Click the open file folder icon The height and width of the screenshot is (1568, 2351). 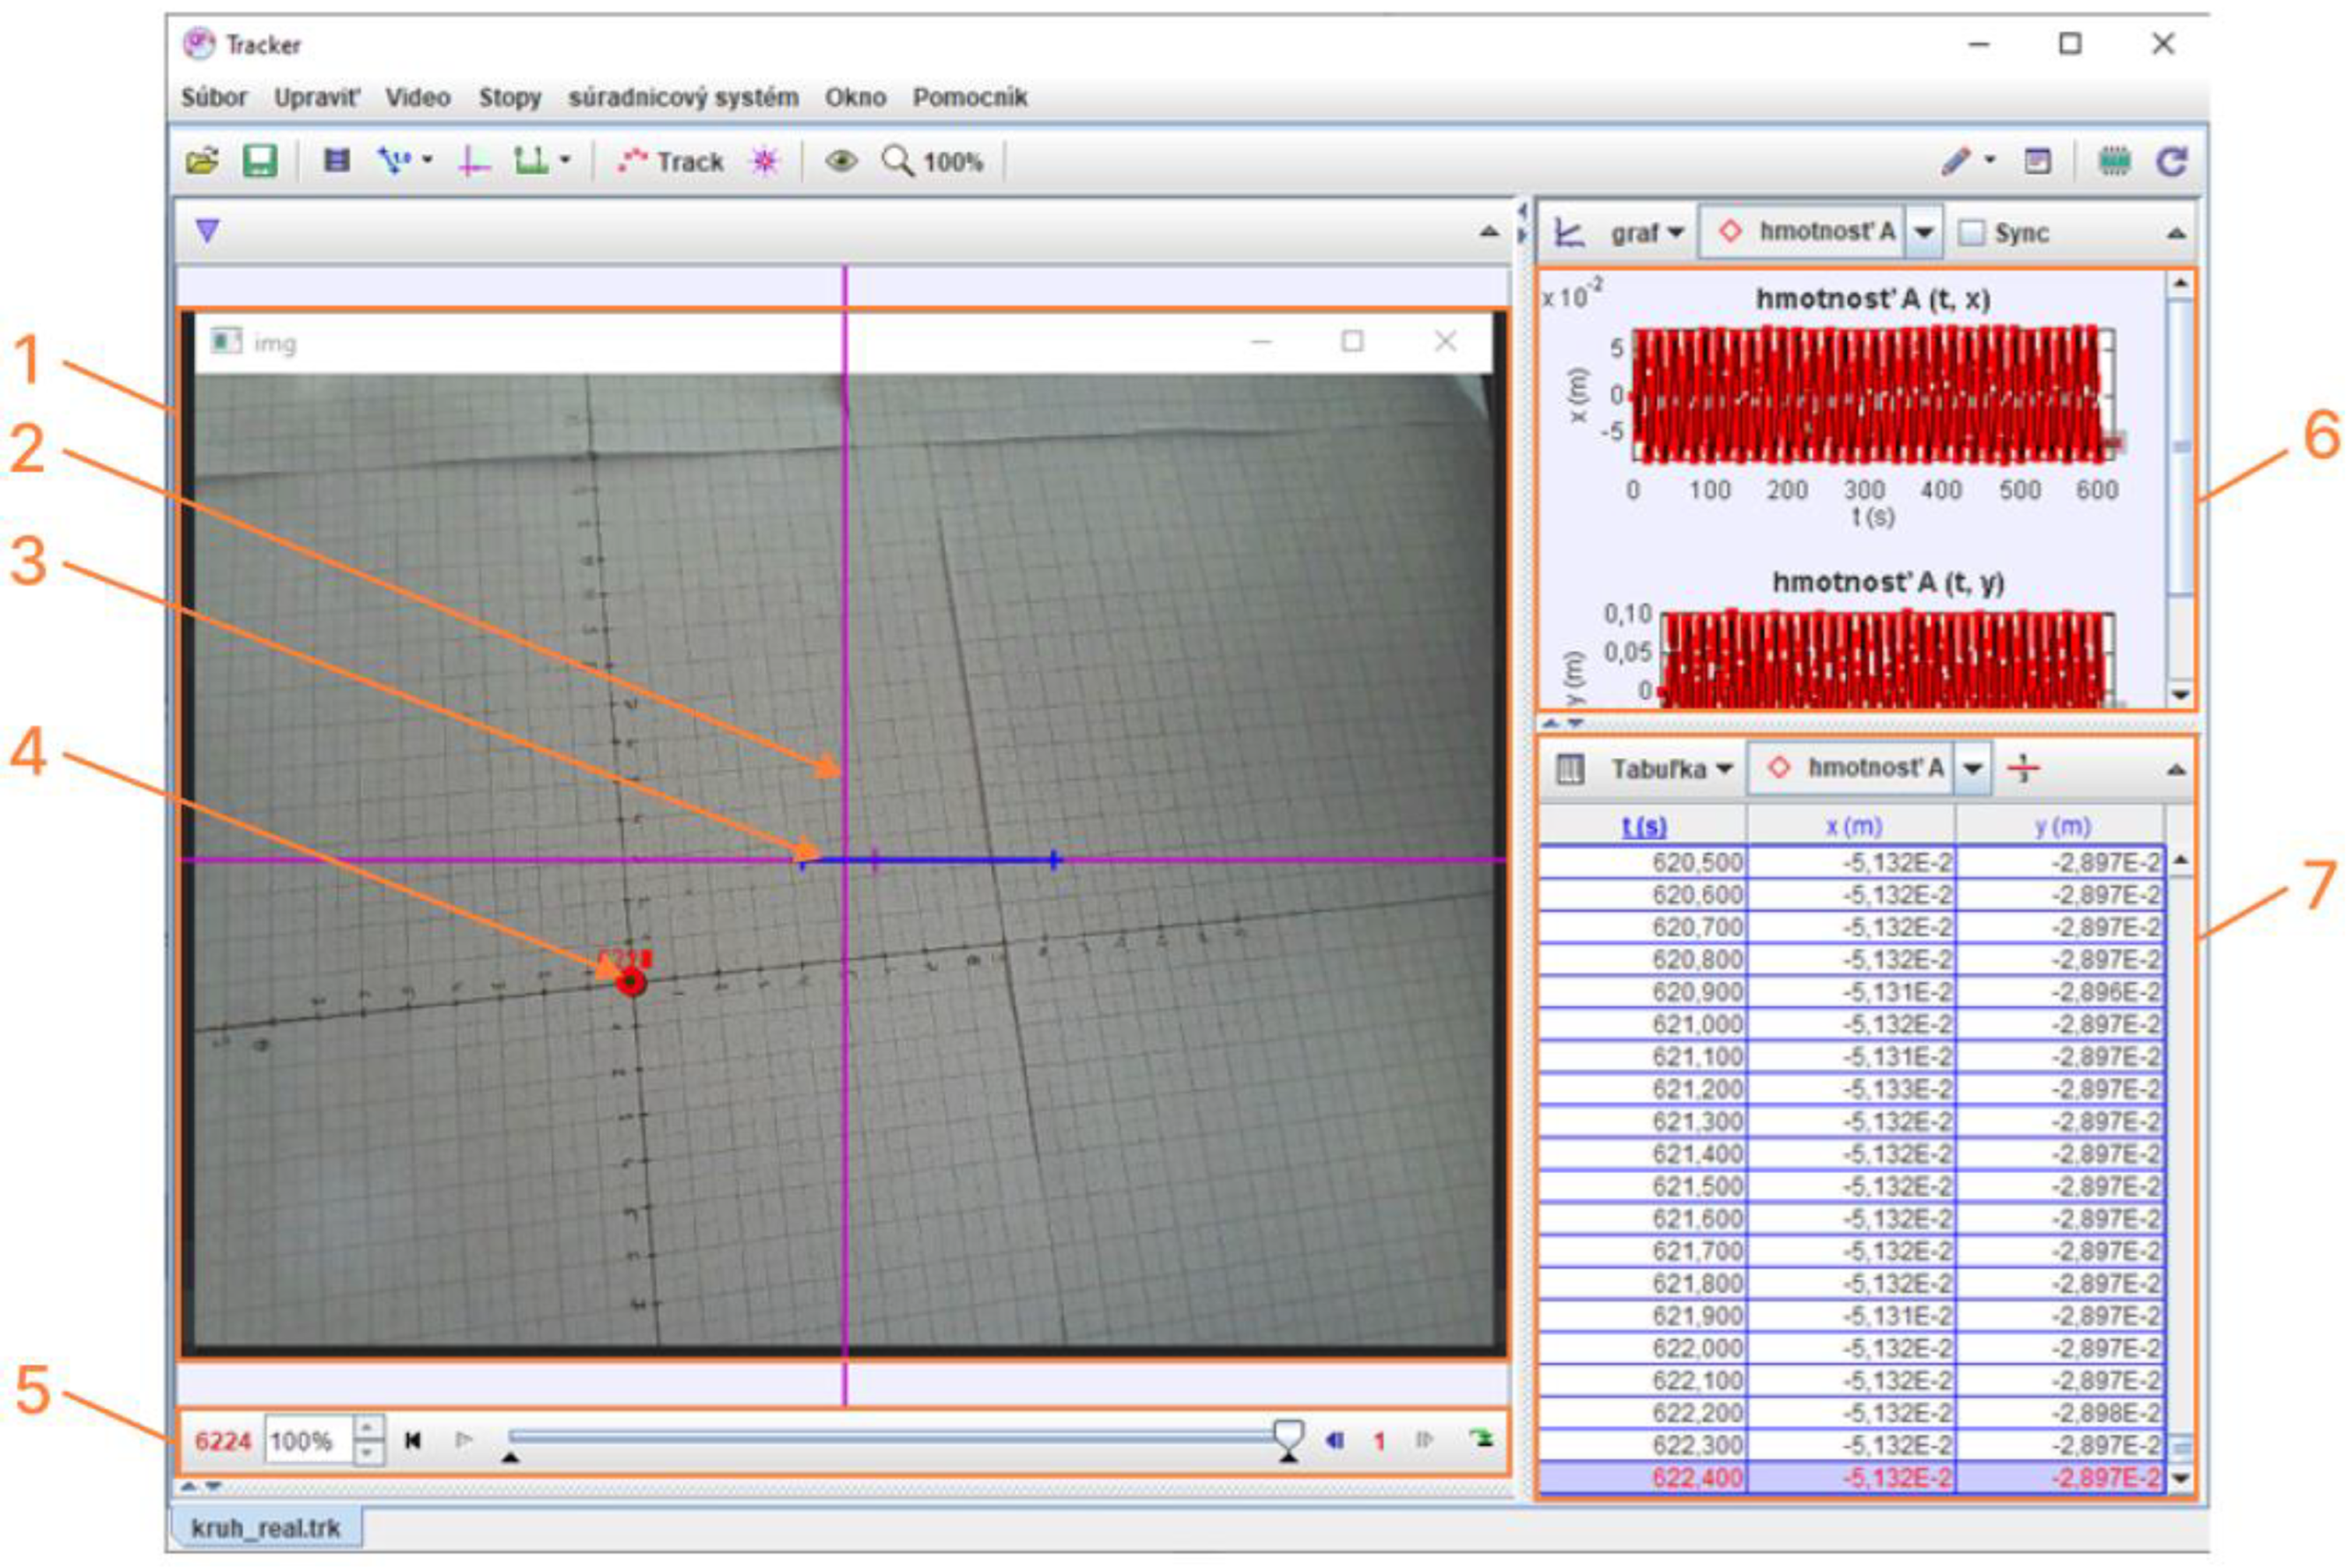(202, 161)
